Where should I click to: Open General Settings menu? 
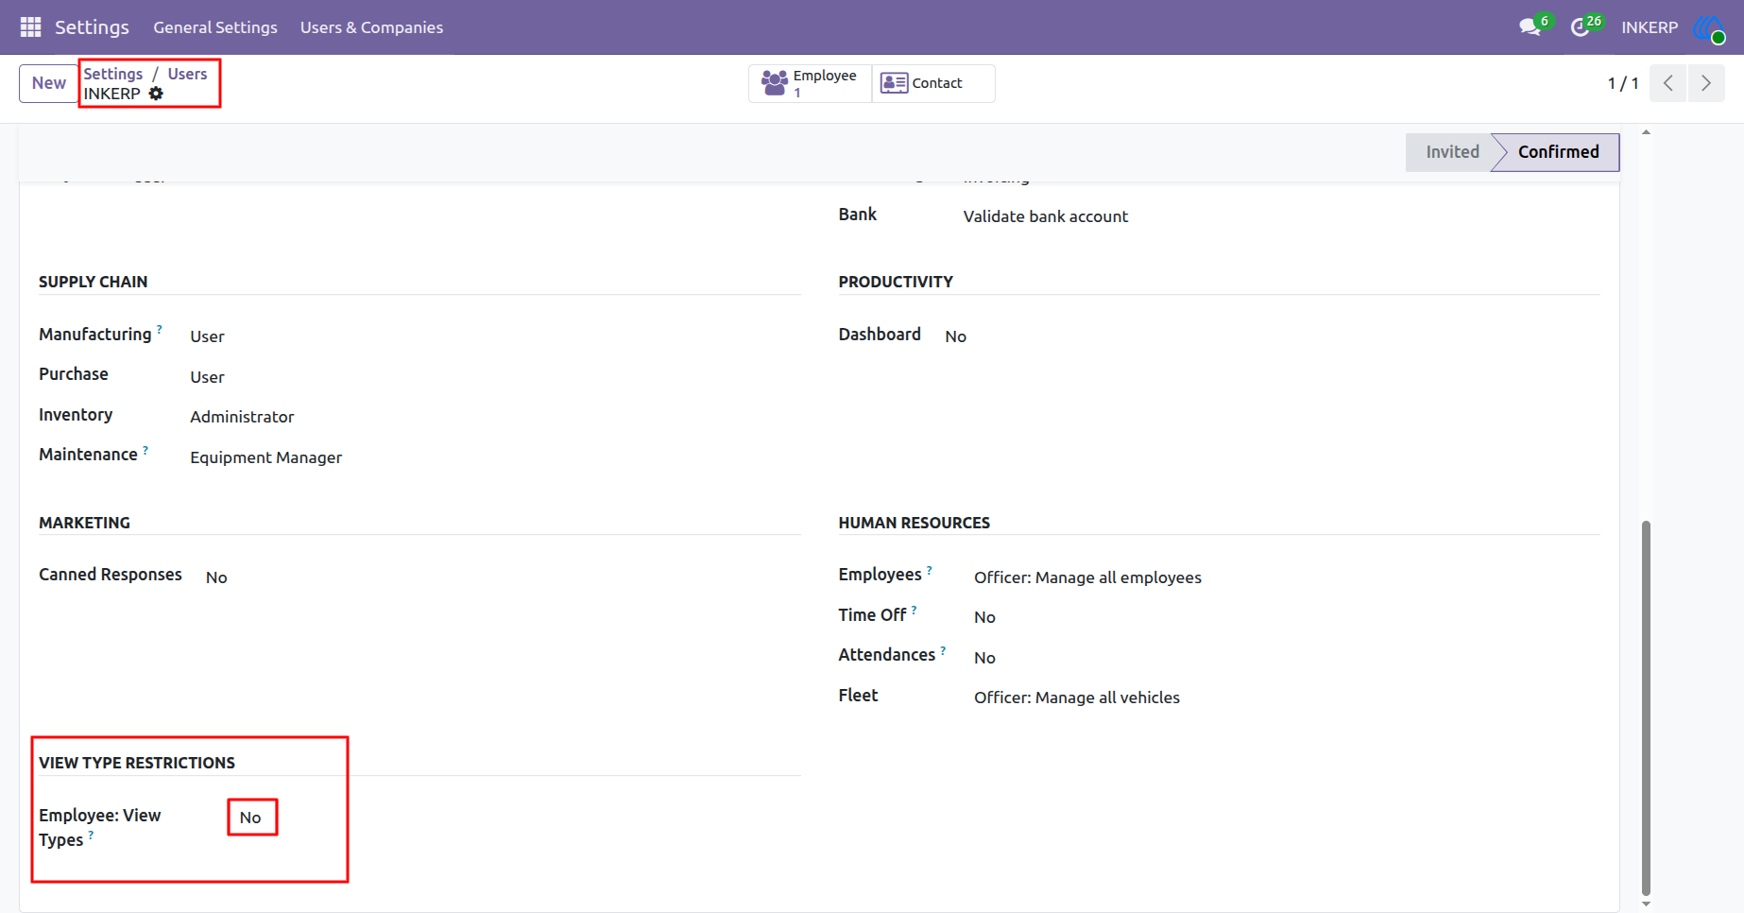[x=215, y=27]
